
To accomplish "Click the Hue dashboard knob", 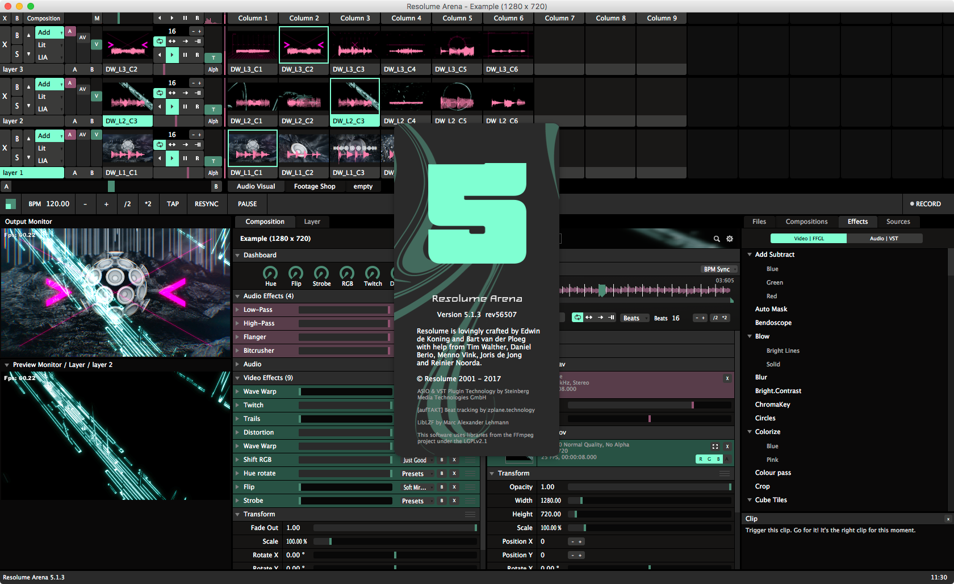I will click(271, 273).
